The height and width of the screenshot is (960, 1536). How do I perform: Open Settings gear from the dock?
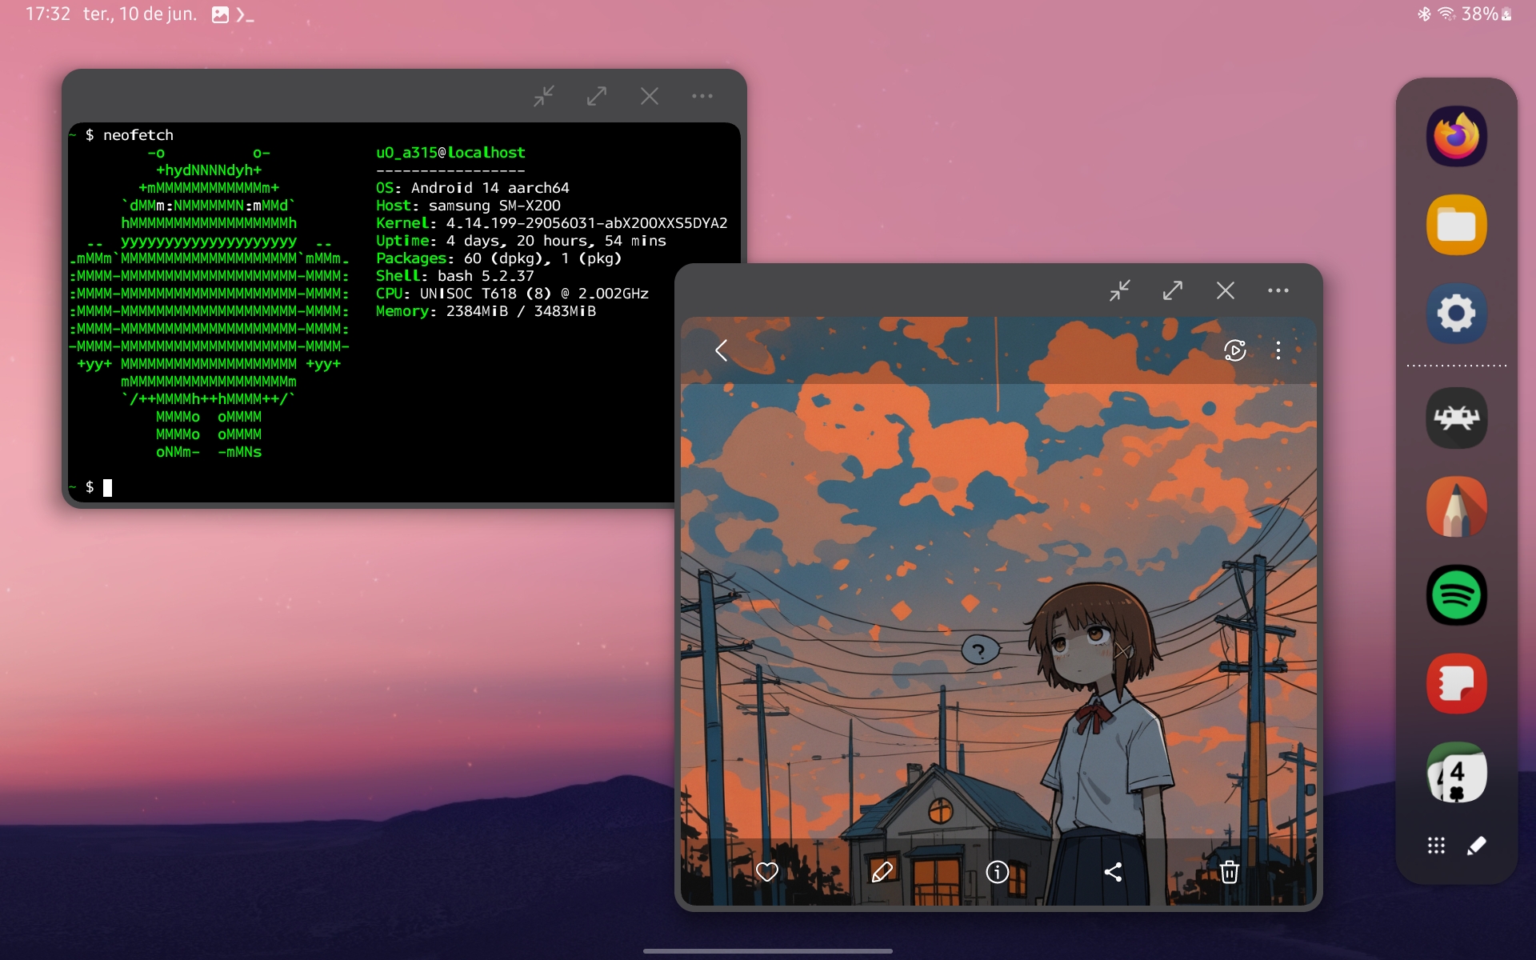(1456, 314)
